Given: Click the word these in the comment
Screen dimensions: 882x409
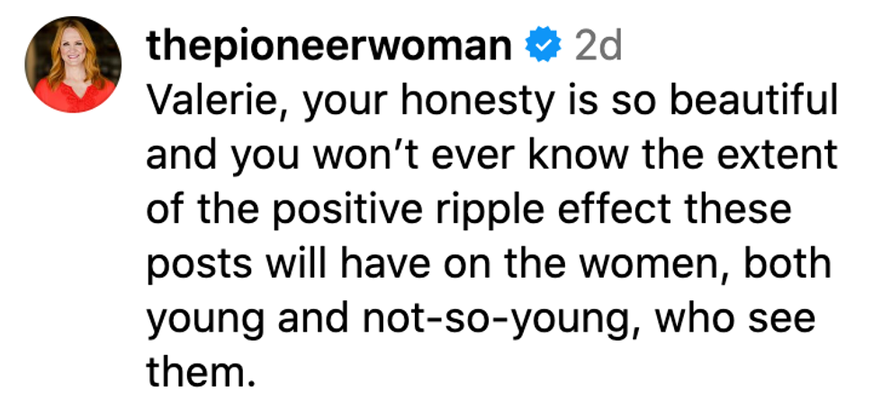Looking at the screenshot, I should (x=734, y=211).
